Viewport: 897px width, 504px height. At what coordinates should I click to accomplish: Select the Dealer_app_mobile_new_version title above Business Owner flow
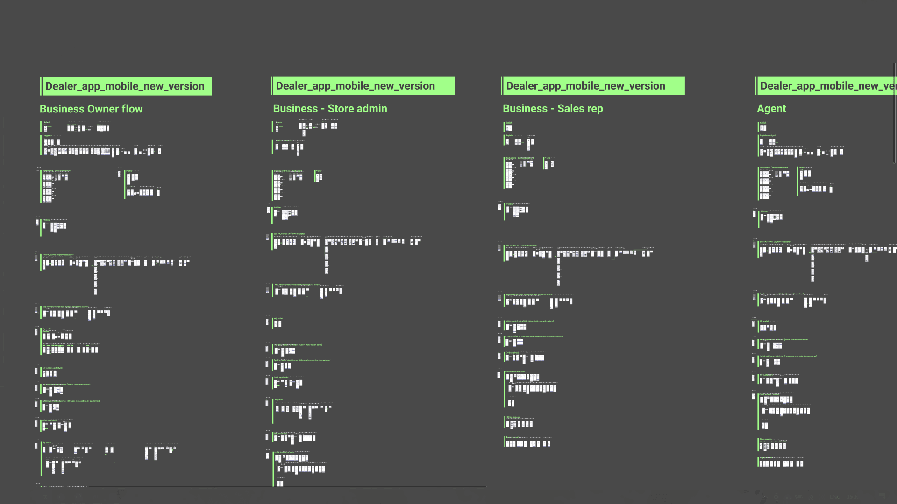click(x=125, y=86)
